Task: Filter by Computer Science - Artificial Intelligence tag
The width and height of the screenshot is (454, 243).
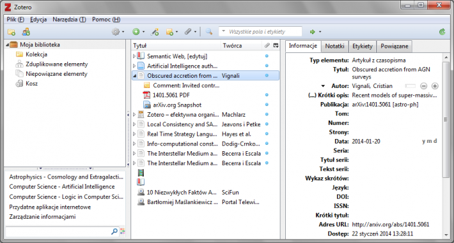Action: (x=62, y=187)
